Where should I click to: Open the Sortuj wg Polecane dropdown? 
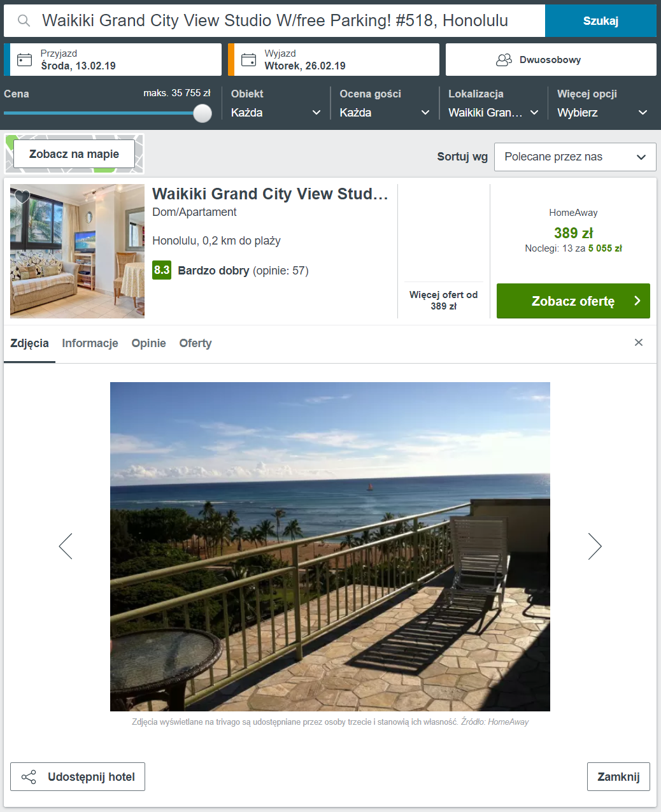(575, 157)
